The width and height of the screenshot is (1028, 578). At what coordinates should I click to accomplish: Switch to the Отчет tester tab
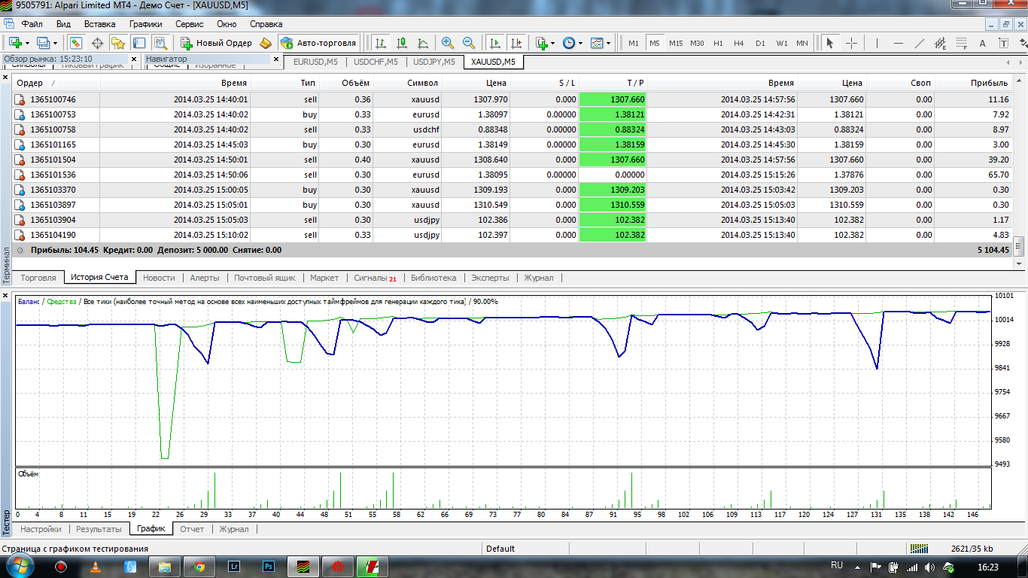[192, 529]
